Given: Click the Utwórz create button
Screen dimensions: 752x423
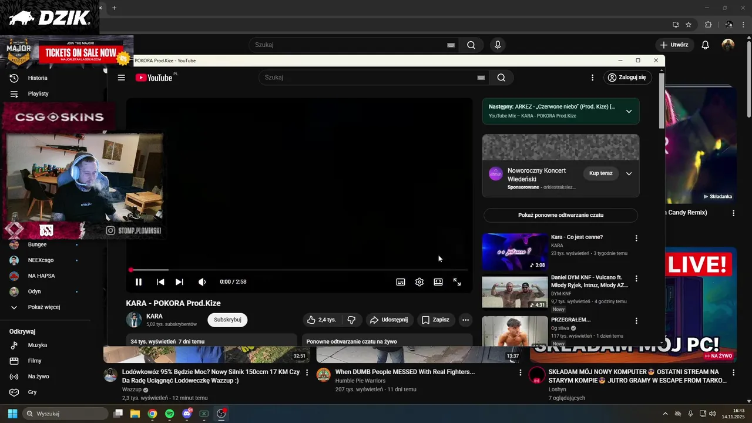Looking at the screenshot, I should (x=674, y=45).
